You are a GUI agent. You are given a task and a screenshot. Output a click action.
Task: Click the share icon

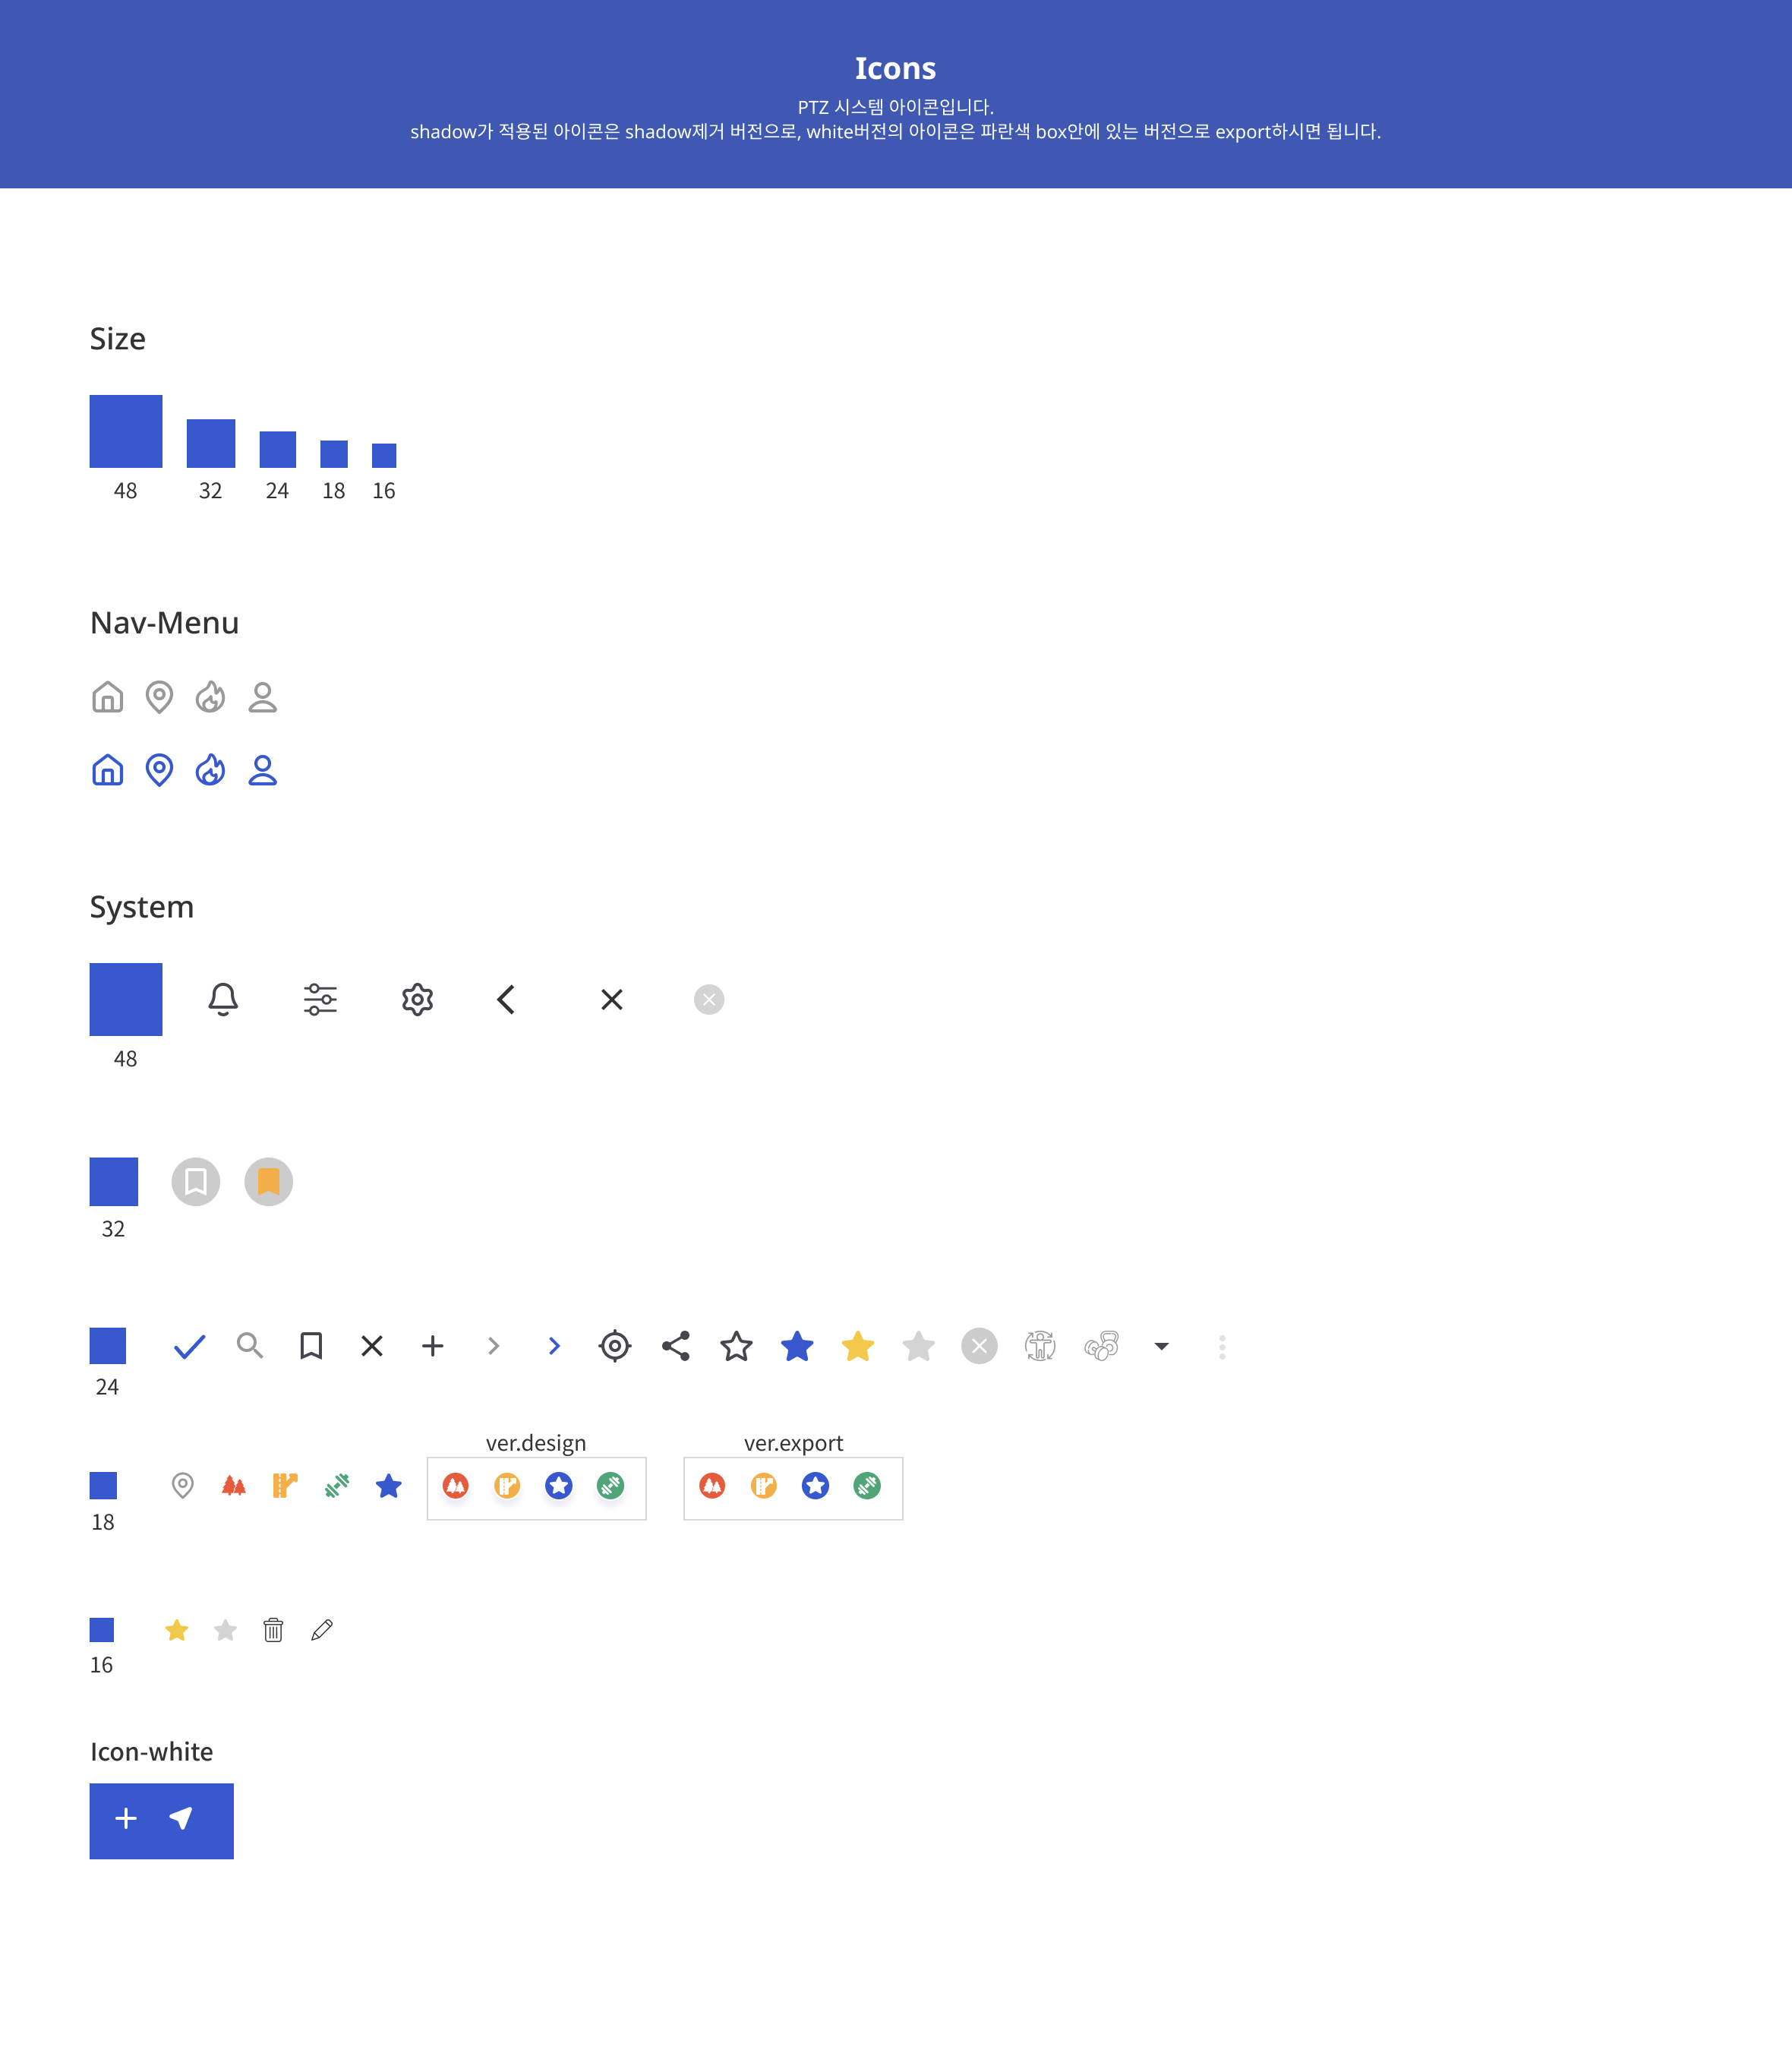pyautogui.click(x=676, y=1346)
